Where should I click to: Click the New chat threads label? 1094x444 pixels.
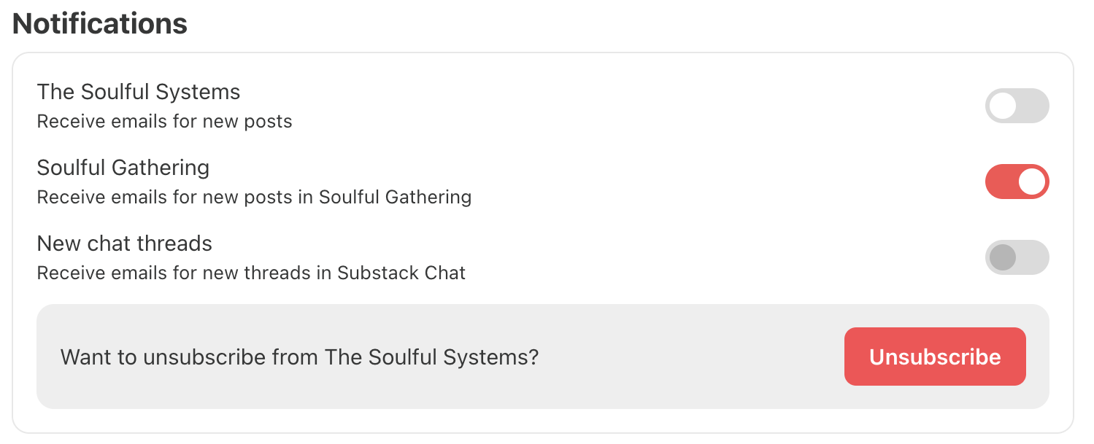point(125,244)
